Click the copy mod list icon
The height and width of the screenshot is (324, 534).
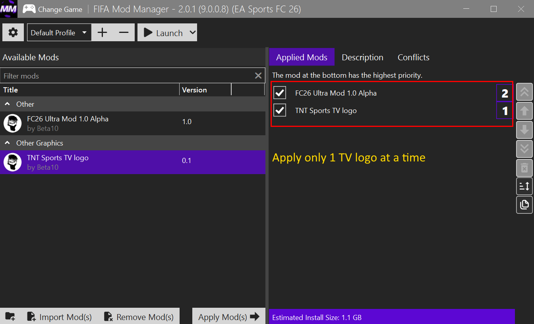coord(524,205)
